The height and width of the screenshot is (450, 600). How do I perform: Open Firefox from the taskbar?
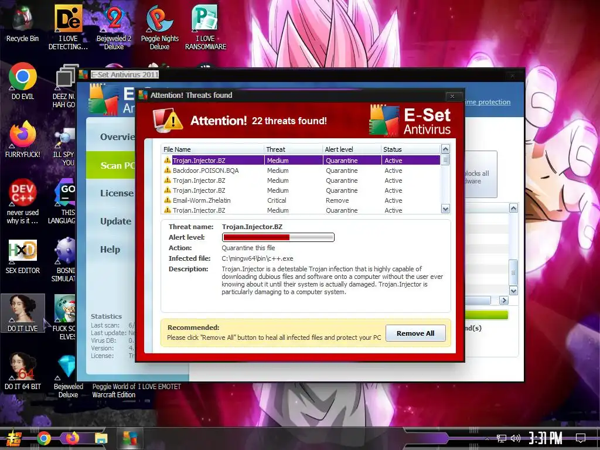[72, 438]
